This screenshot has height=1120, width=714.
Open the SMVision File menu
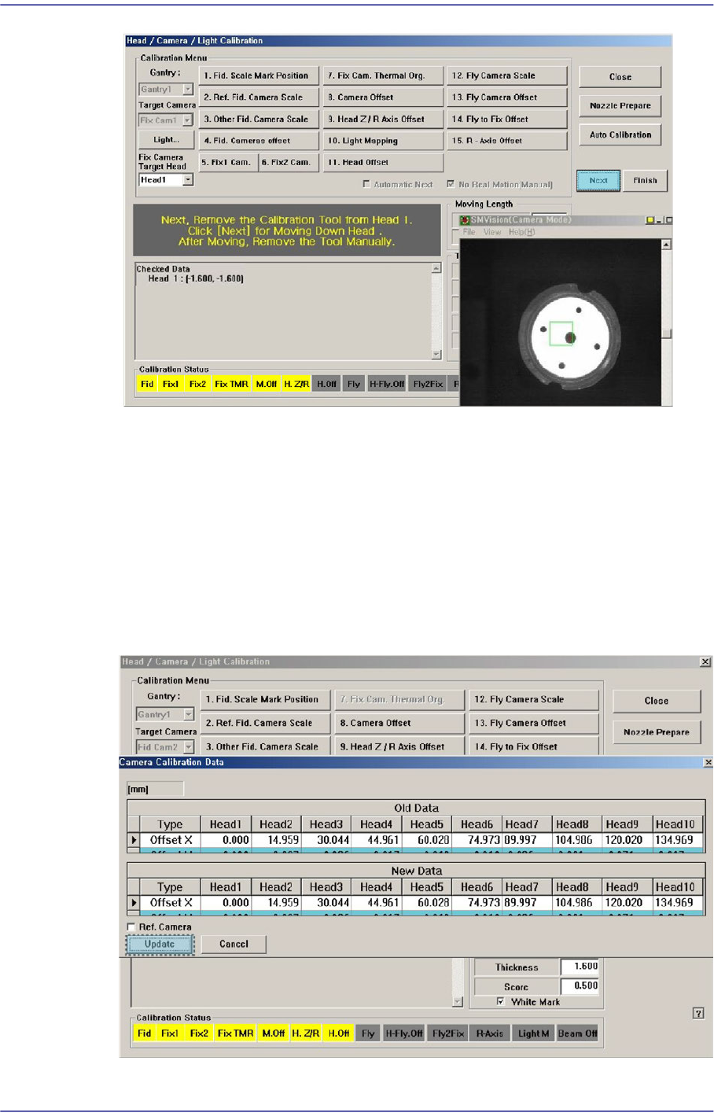click(469, 232)
